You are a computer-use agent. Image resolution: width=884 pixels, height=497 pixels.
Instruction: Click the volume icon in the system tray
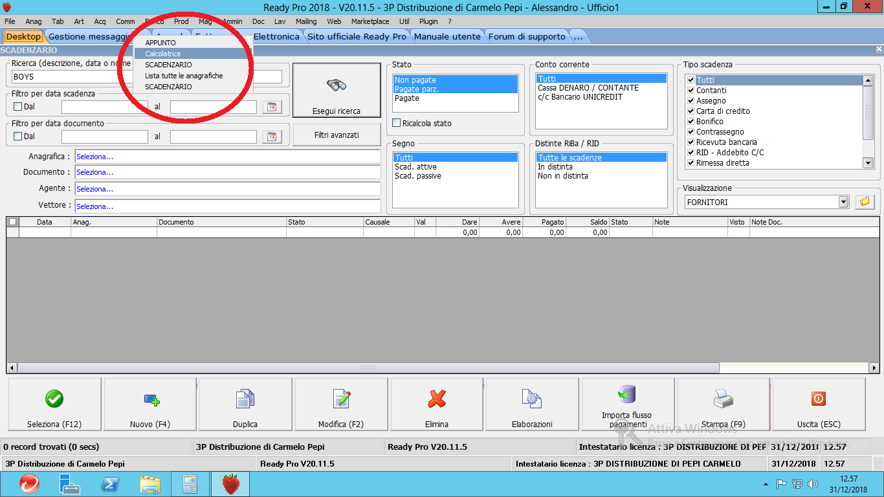tap(813, 484)
